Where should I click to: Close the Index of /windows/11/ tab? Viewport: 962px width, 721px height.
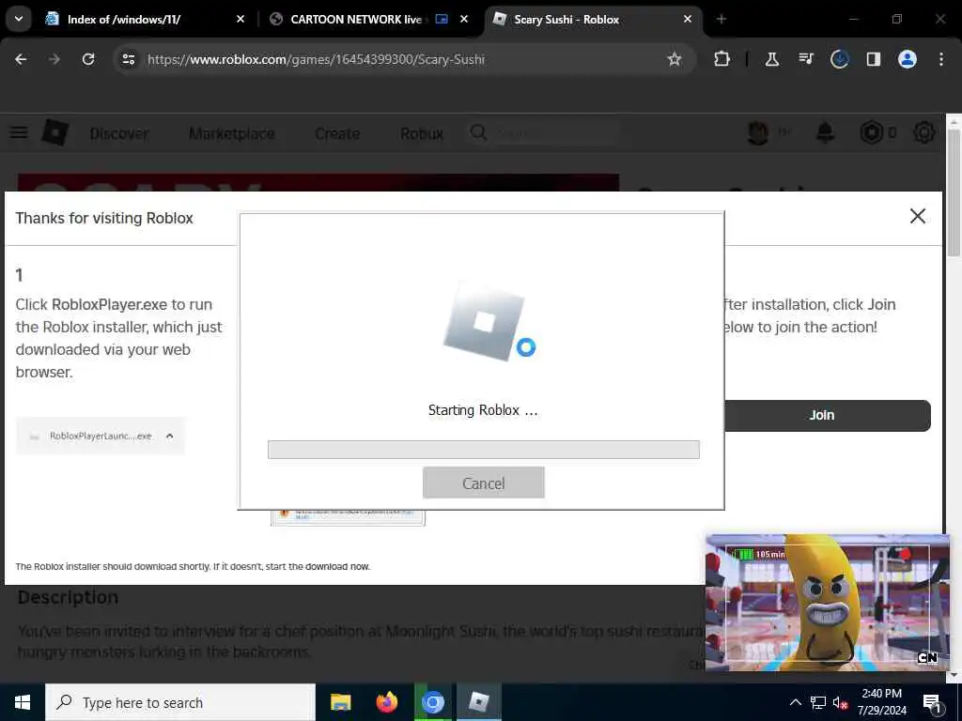coord(240,19)
